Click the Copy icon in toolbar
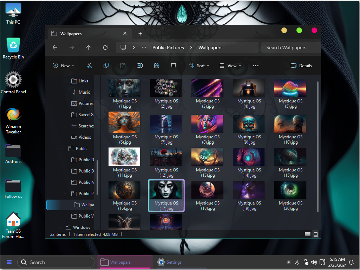 pos(106,65)
